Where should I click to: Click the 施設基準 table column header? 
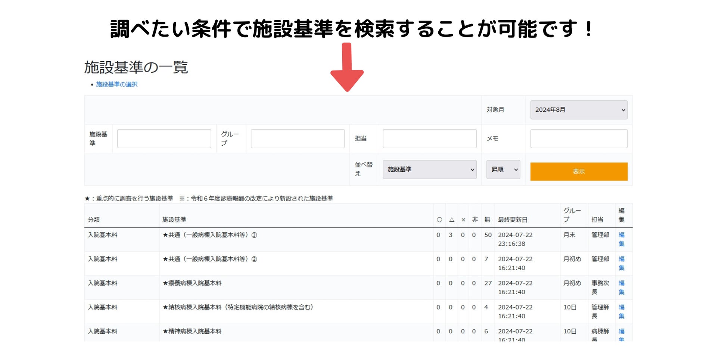point(174,220)
